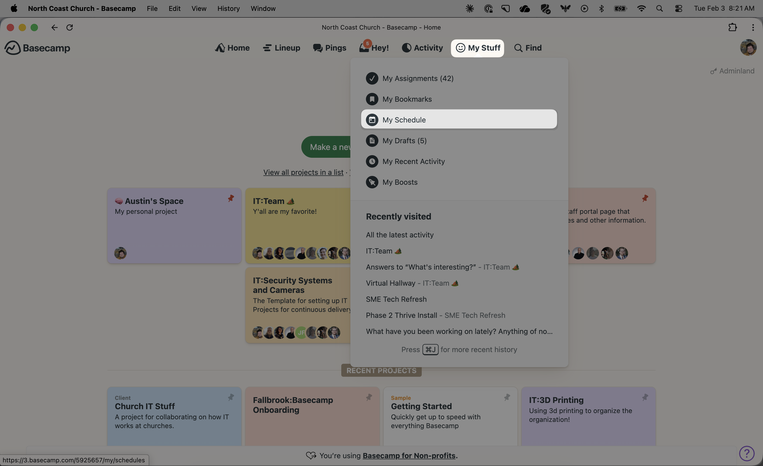
Task: Pin the IT:3D Printing project
Action: (x=645, y=397)
